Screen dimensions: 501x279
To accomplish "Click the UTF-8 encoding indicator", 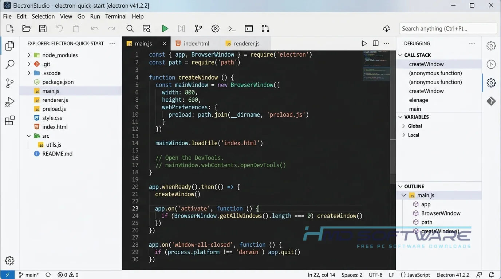I will (x=376, y=275).
